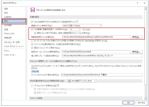Toggle cloud auto-save files checkbox
This screenshot has height=107, width=149.
[x=32, y=22]
